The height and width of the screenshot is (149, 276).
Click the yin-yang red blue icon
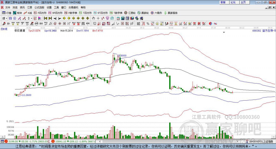211,24
